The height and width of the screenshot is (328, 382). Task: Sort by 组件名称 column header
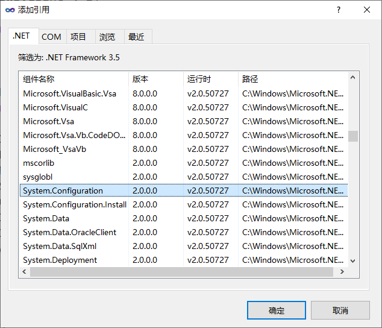(74, 79)
